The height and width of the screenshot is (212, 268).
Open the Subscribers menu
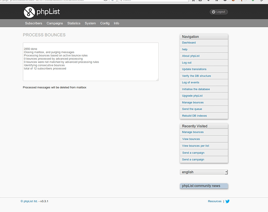pyautogui.click(x=34, y=23)
